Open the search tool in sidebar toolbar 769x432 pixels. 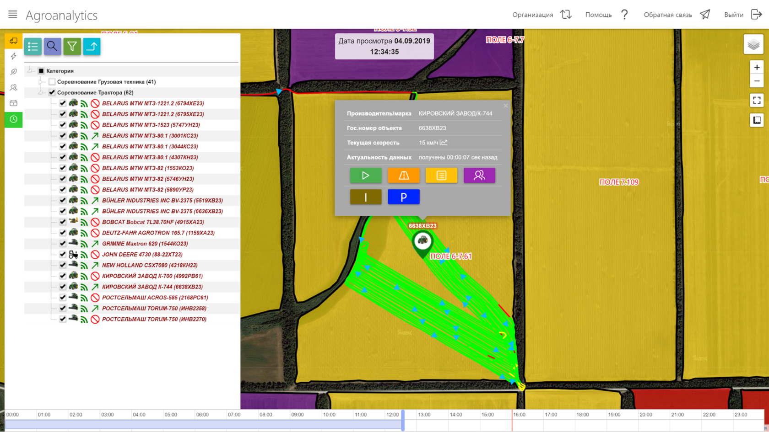(53, 46)
